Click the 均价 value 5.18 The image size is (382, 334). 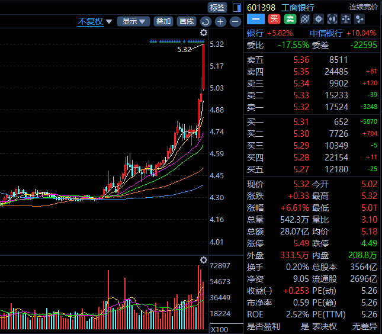point(370,232)
